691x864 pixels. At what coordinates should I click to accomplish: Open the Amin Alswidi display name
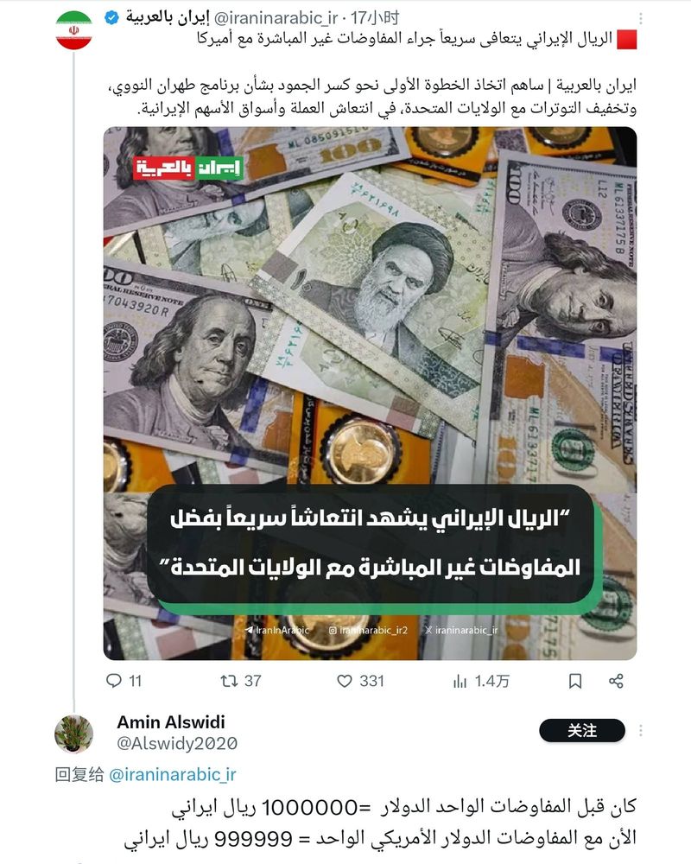click(x=171, y=721)
